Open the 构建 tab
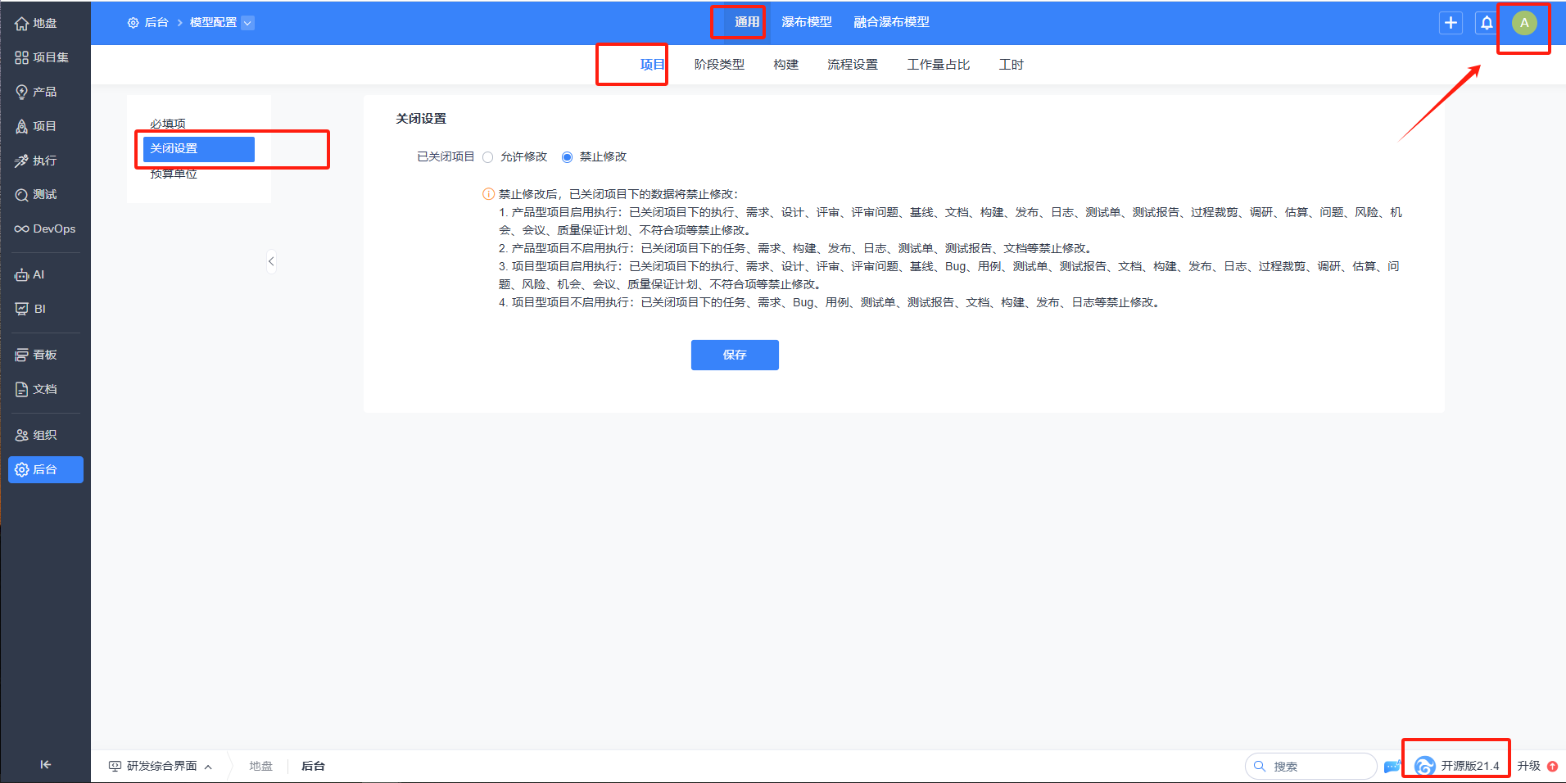 pyautogui.click(x=785, y=65)
